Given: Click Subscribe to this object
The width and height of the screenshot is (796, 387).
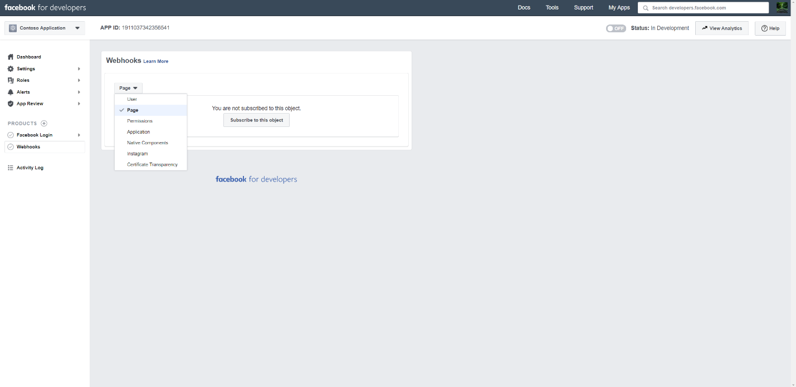Looking at the screenshot, I should [x=256, y=120].
